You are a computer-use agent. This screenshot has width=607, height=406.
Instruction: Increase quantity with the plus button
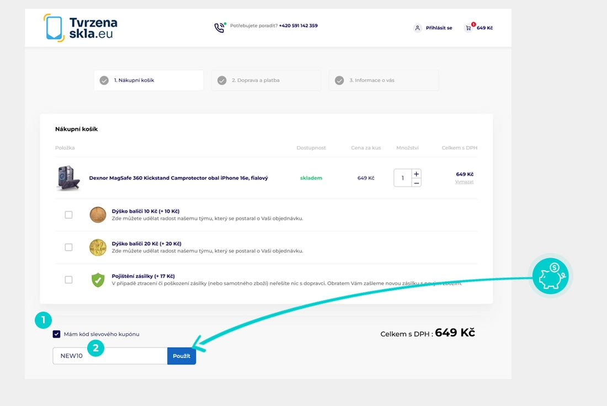click(417, 174)
